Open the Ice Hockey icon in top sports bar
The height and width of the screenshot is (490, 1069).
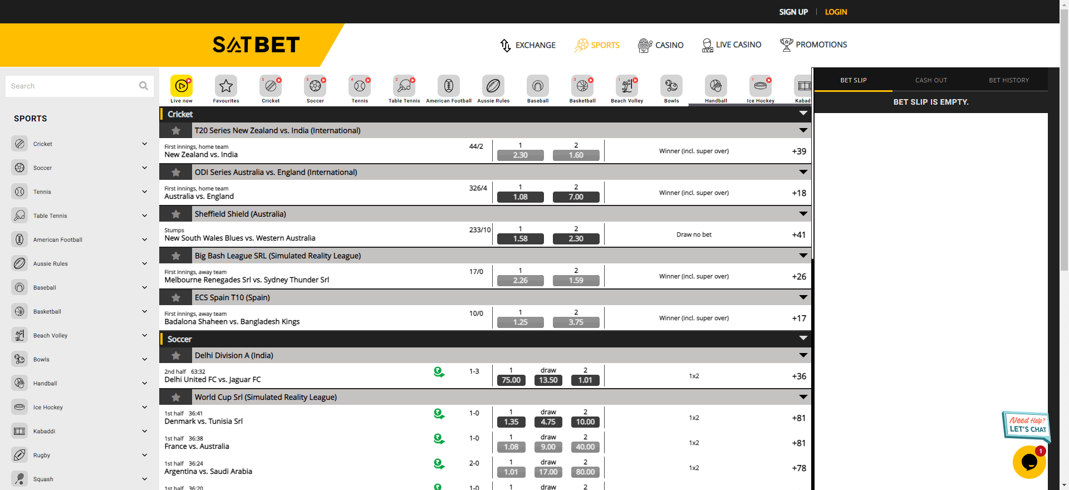[761, 86]
